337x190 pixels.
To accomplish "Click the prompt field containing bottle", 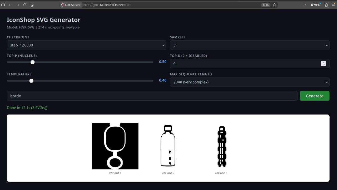I will click(152, 96).
